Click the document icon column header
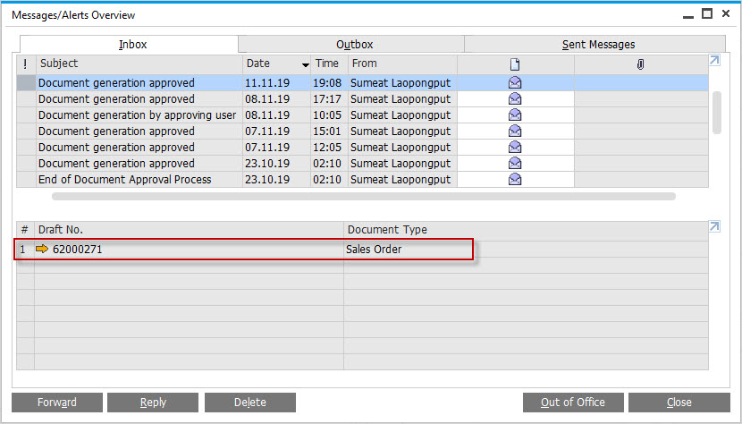The height and width of the screenshot is (424, 742). point(515,64)
